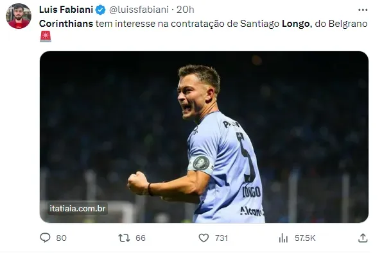Open the @luissfabiani handle link

139,10
